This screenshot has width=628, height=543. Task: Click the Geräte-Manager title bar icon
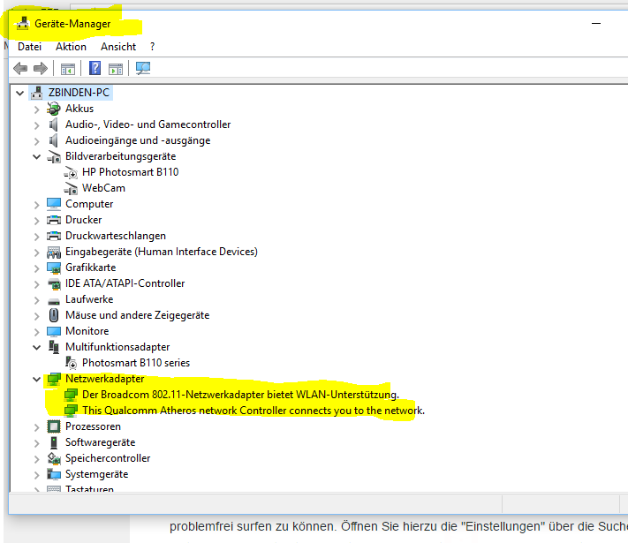pos(22,24)
